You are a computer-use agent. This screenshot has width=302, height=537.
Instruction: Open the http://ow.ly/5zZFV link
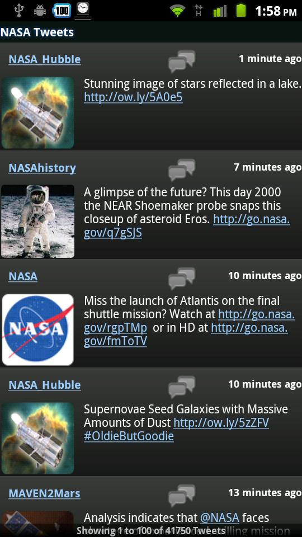coord(221,423)
